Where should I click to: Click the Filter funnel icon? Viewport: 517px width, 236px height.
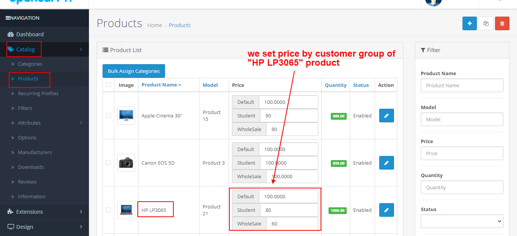[x=424, y=50]
